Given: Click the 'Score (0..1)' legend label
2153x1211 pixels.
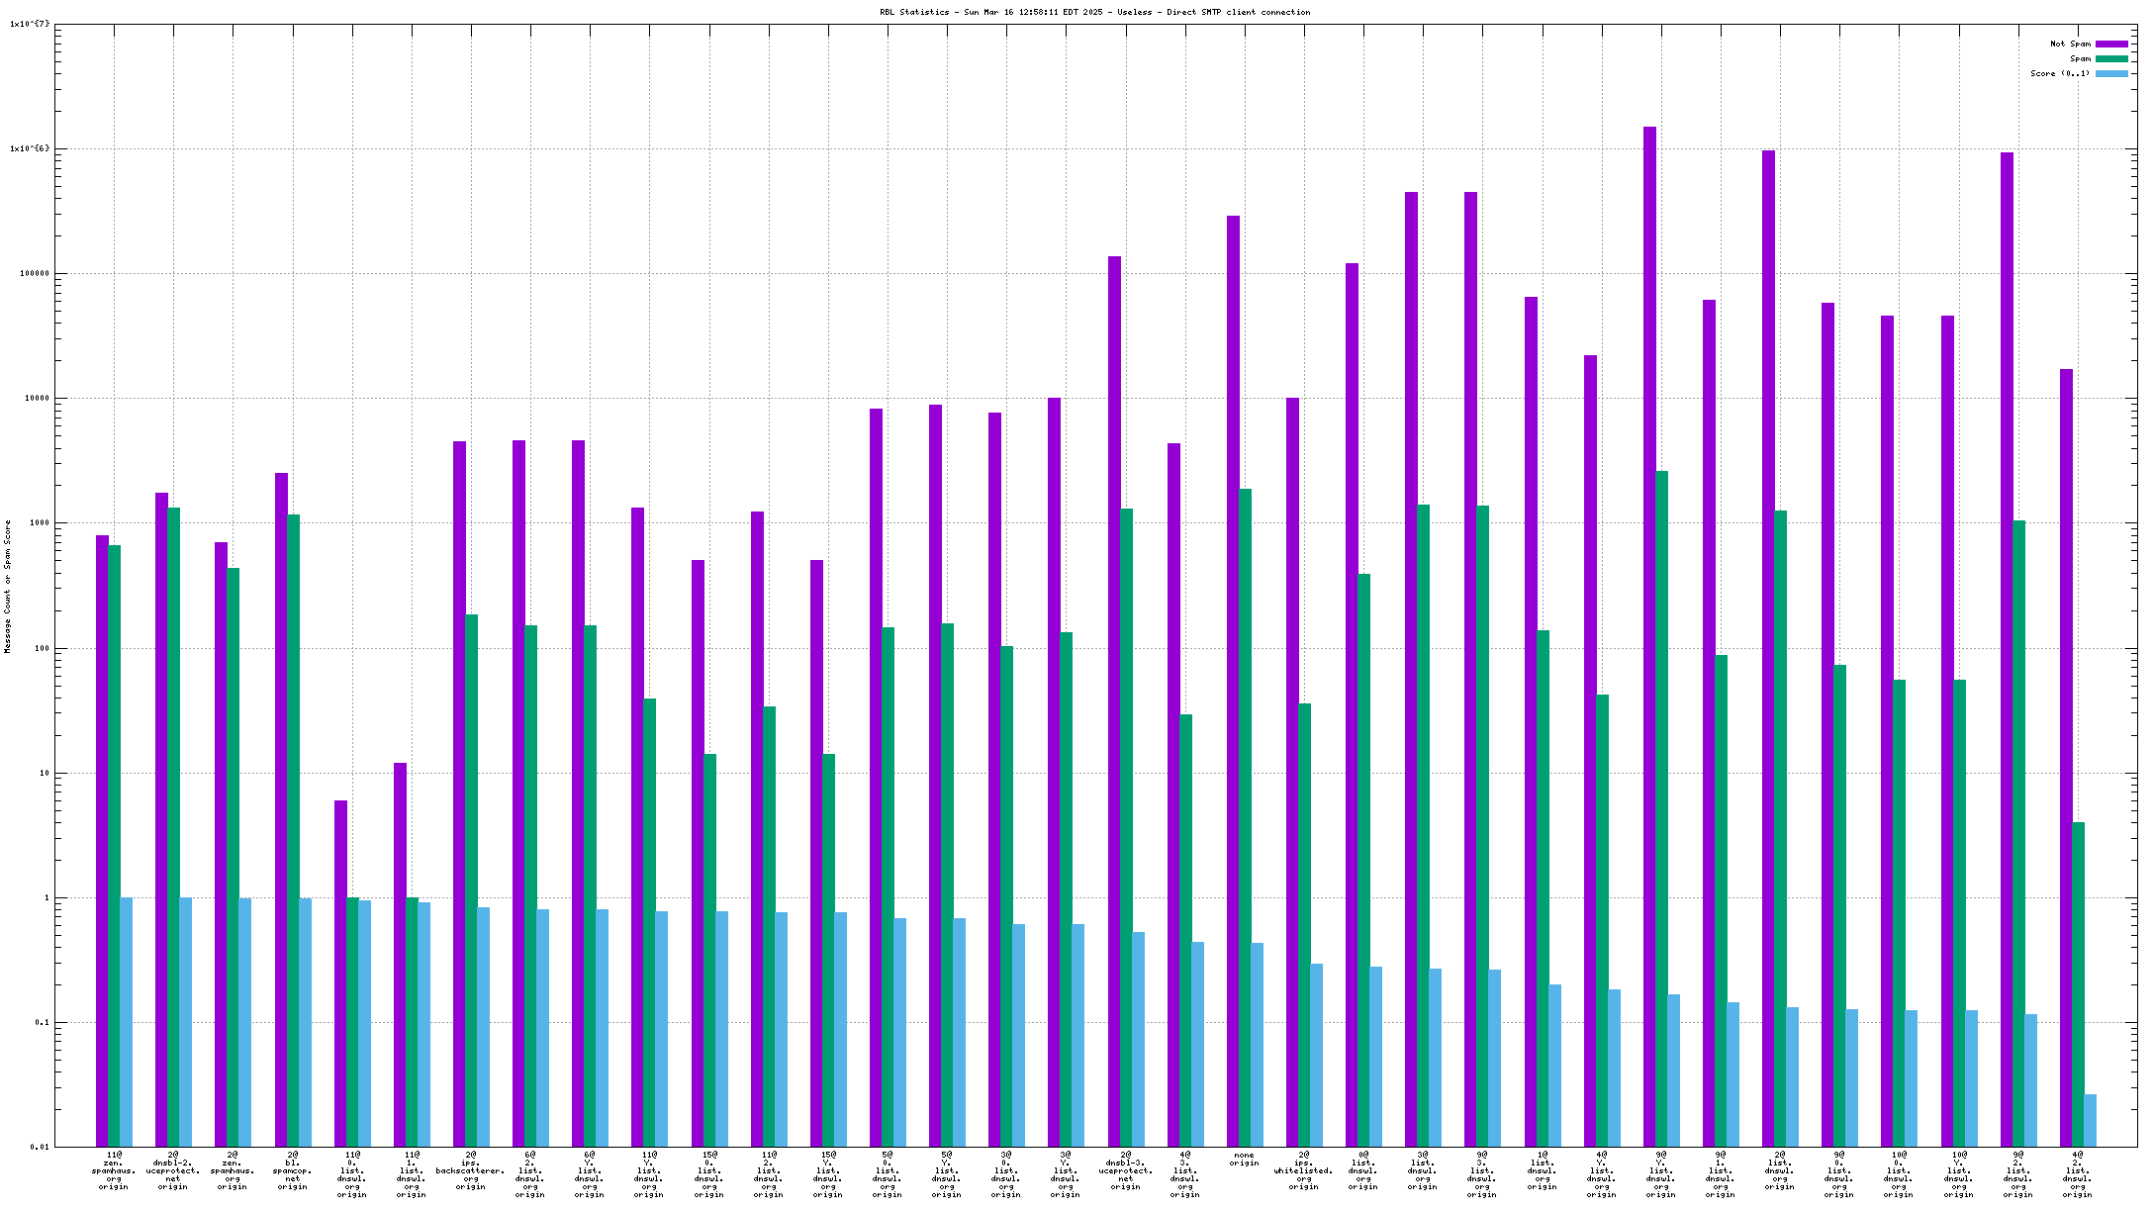Looking at the screenshot, I should [2060, 73].
